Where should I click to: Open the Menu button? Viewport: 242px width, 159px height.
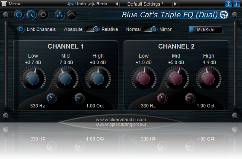[x=11, y=3]
